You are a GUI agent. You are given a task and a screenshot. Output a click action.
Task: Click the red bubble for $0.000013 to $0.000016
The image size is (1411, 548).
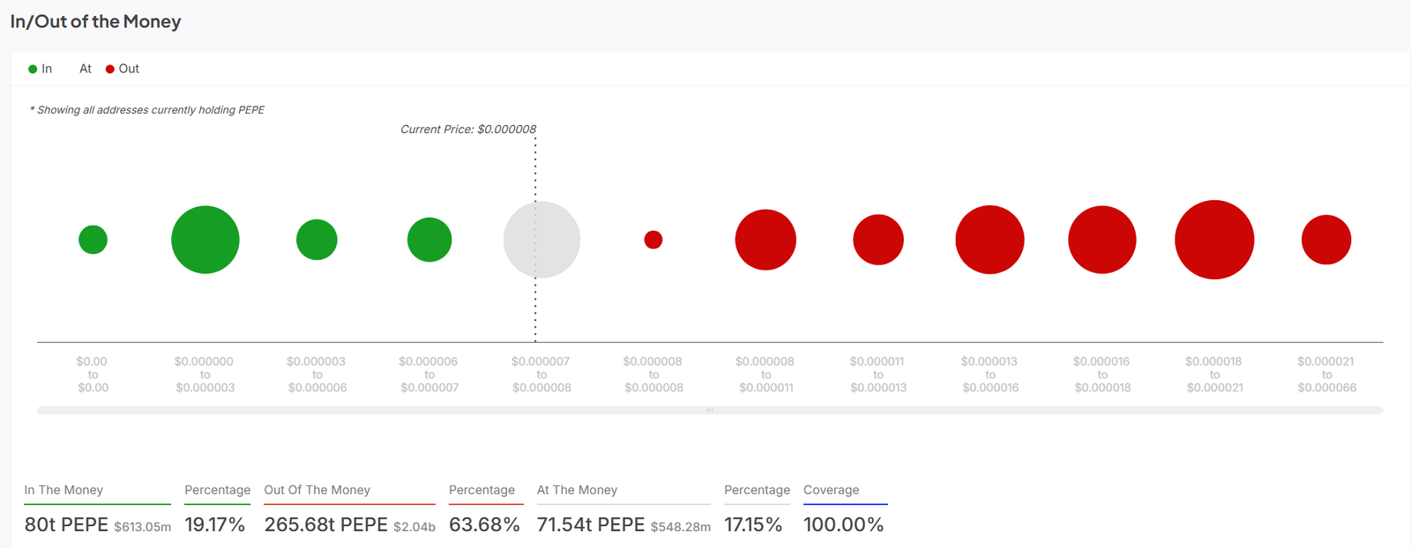point(989,240)
